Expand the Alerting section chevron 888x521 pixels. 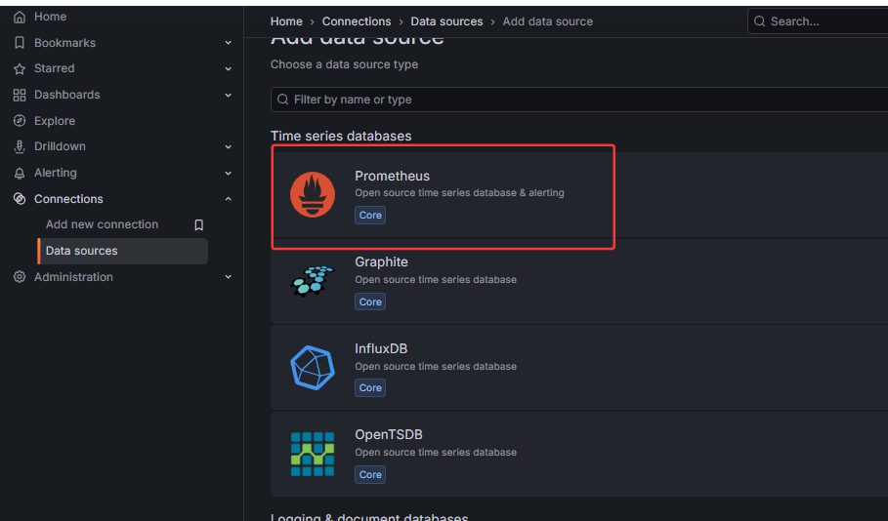pyautogui.click(x=229, y=173)
